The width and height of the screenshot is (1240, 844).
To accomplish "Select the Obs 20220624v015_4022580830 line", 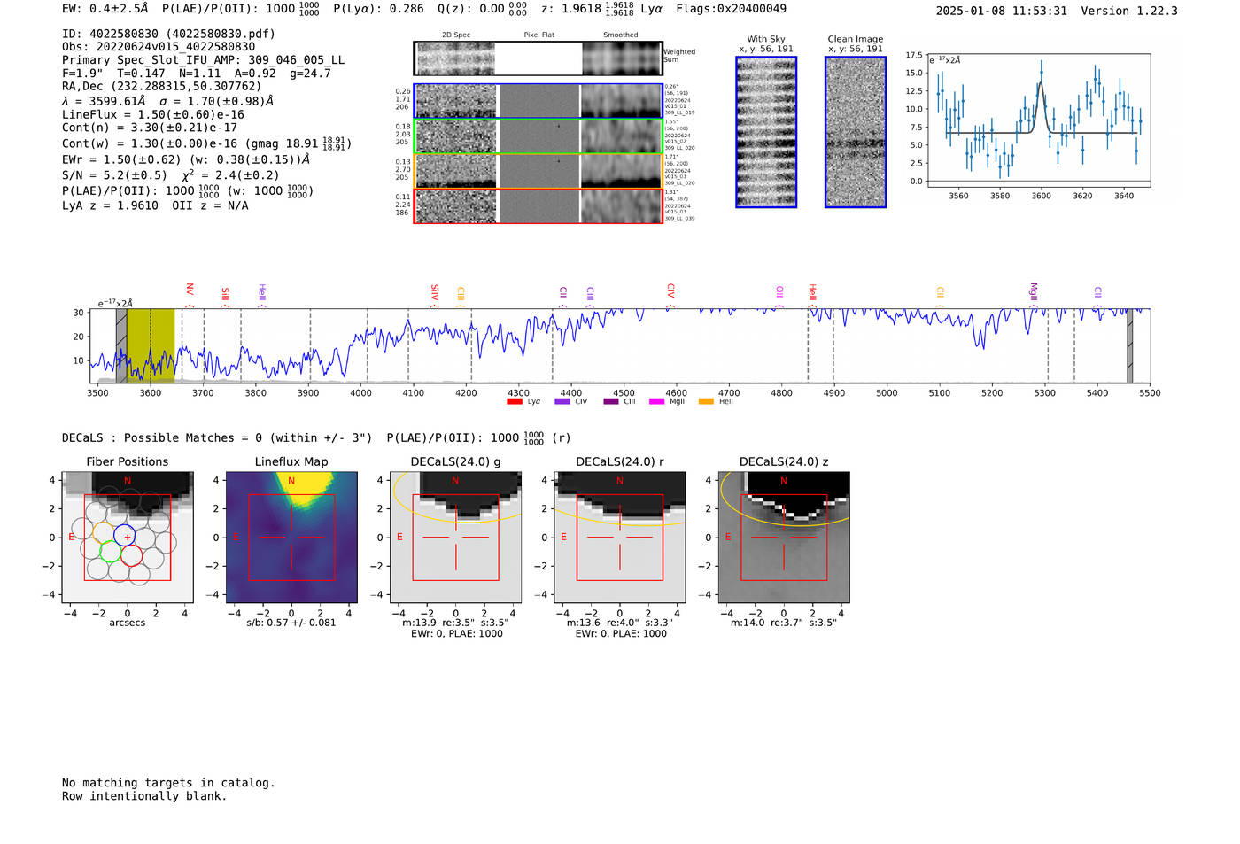I will (159, 47).
